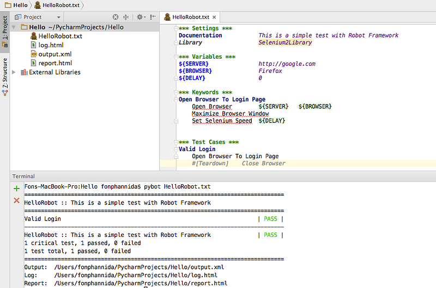The height and width of the screenshot is (288, 436).
Task: Close the HelloRobot.txt editor tab
Action: (x=214, y=17)
